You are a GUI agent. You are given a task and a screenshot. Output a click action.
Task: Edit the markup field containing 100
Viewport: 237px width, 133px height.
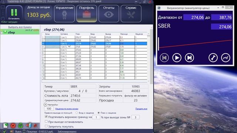[x=49, y=109]
